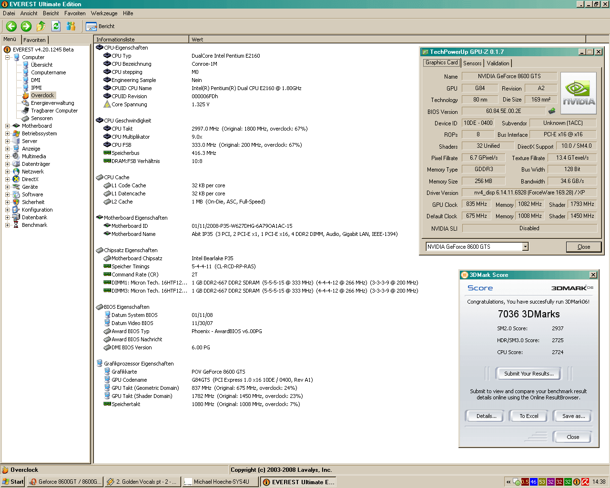Switch to Michael Hoeche-SYS4U taskbar item
The height and width of the screenshot is (488, 610).
tap(220, 482)
